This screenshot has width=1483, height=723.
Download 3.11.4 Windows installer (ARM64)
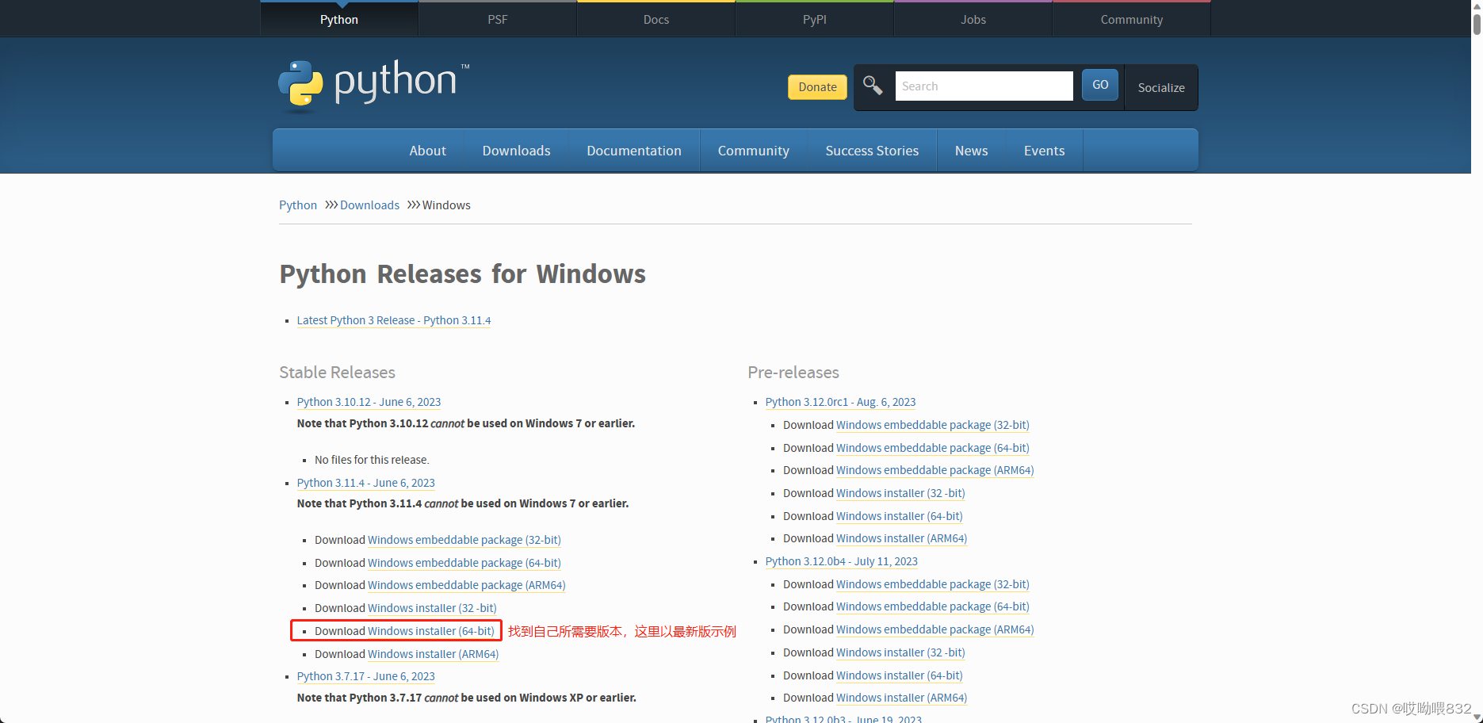[x=434, y=654]
